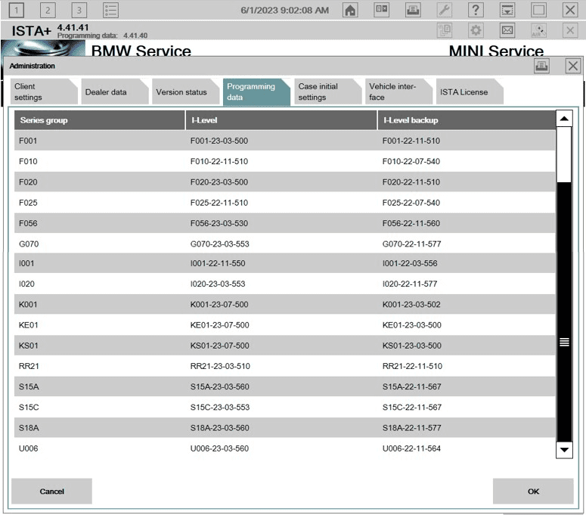Print the Administration dialog
This screenshot has height=515, width=586.
541,66
